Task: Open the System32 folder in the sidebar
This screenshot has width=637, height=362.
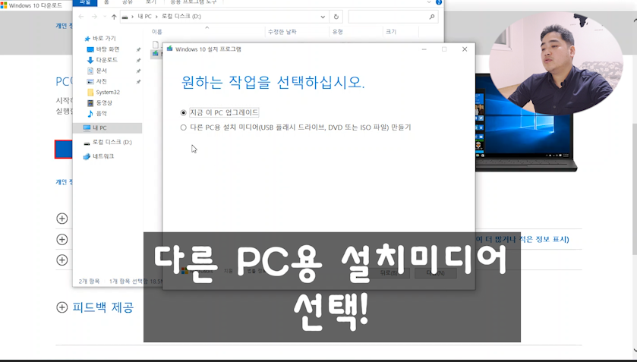Action: [x=108, y=93]
